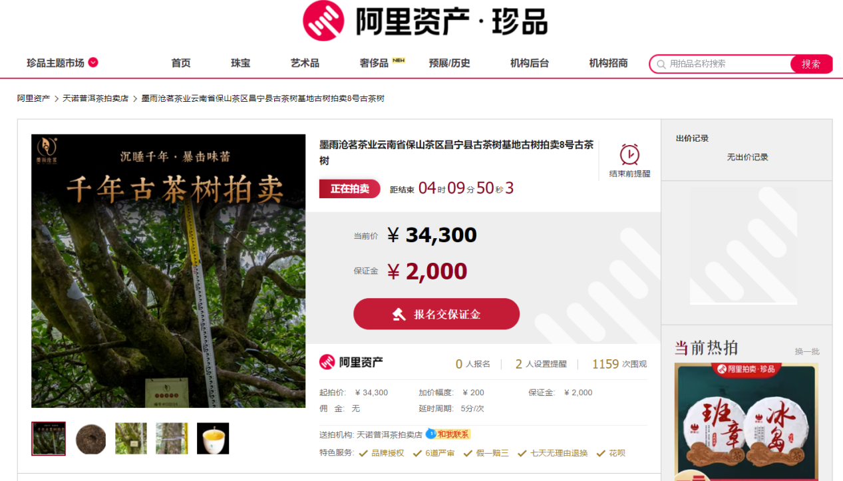Click the 花呗 service checkmark
The height and width of the screenshot is (481, 843).
[599, 454]
